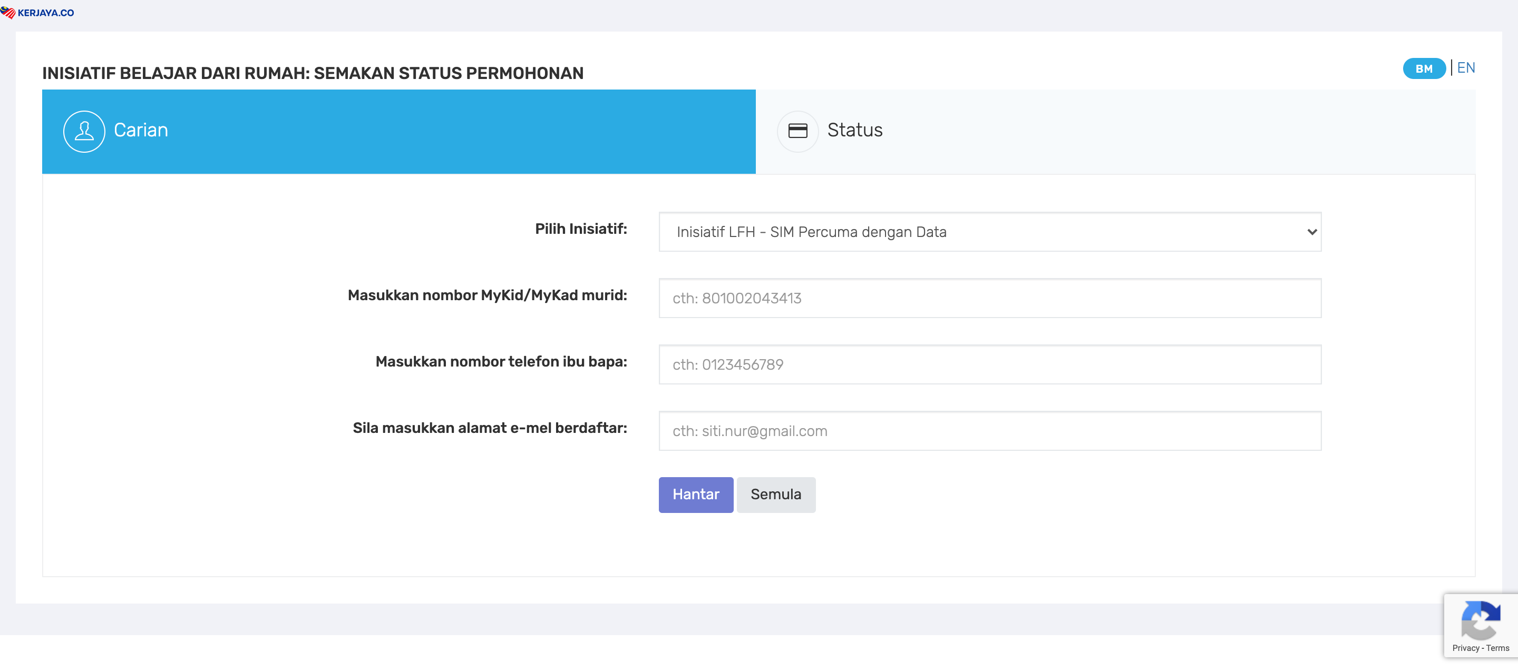Open the KERJAYA.CO site name link
This screenshot has height=672, width=1518.
46,13
